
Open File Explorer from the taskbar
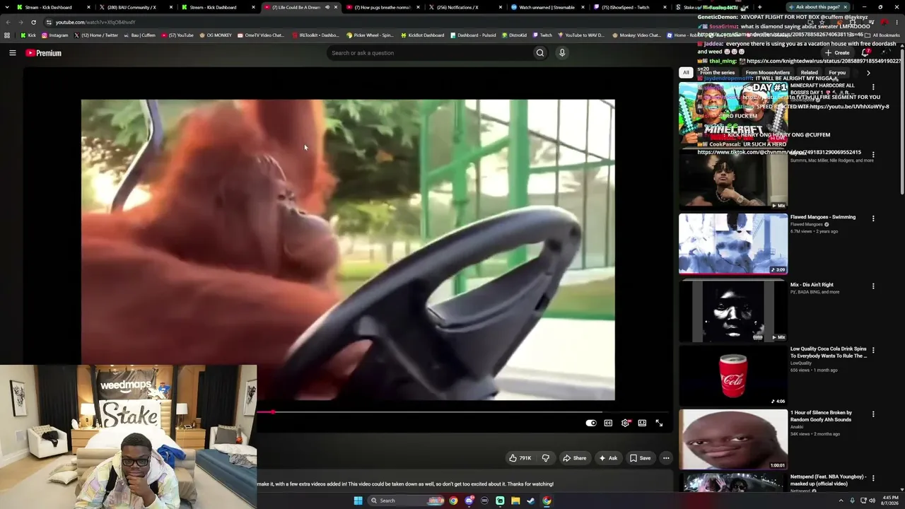[515, 501]
